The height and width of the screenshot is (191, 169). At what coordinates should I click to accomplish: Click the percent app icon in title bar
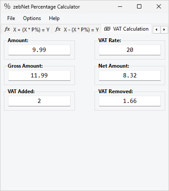tap(7, 6)
